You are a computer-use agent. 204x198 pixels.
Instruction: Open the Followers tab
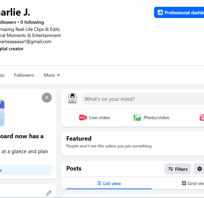24,75
